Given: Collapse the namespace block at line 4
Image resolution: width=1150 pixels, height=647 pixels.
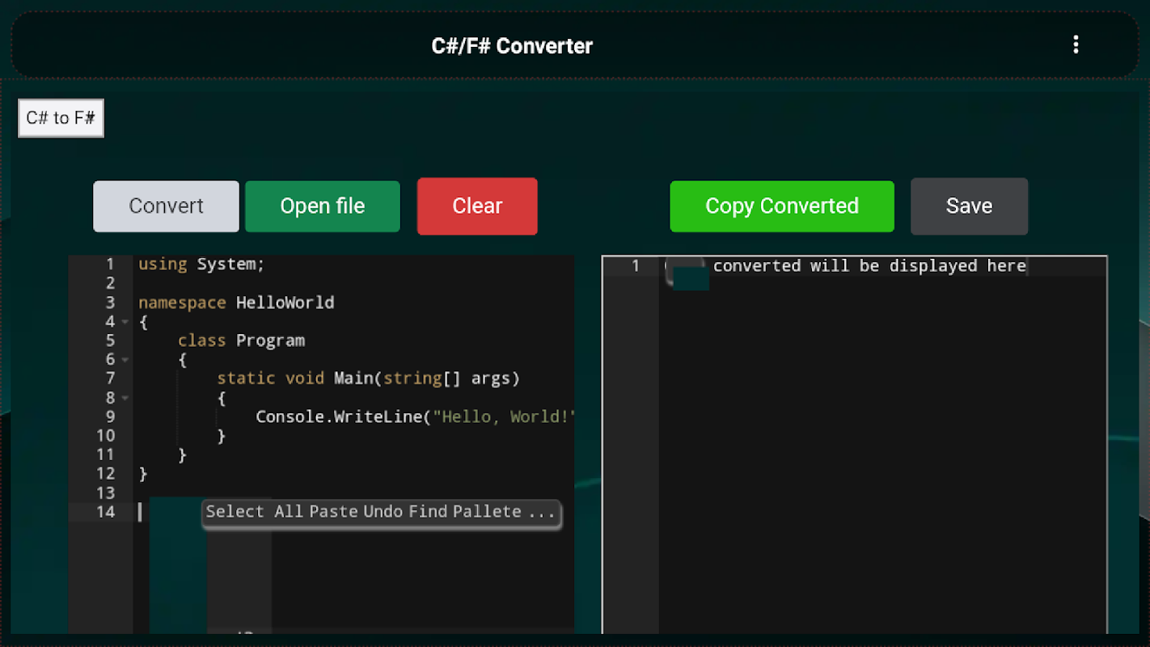Looking at the screenshot, I should (x=125, y=322).
